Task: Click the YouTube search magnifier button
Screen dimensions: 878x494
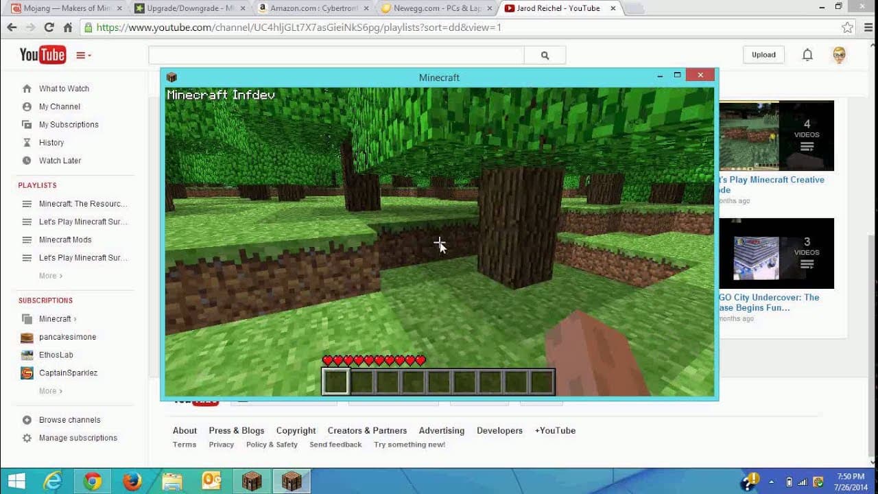Action: (545, 56)
